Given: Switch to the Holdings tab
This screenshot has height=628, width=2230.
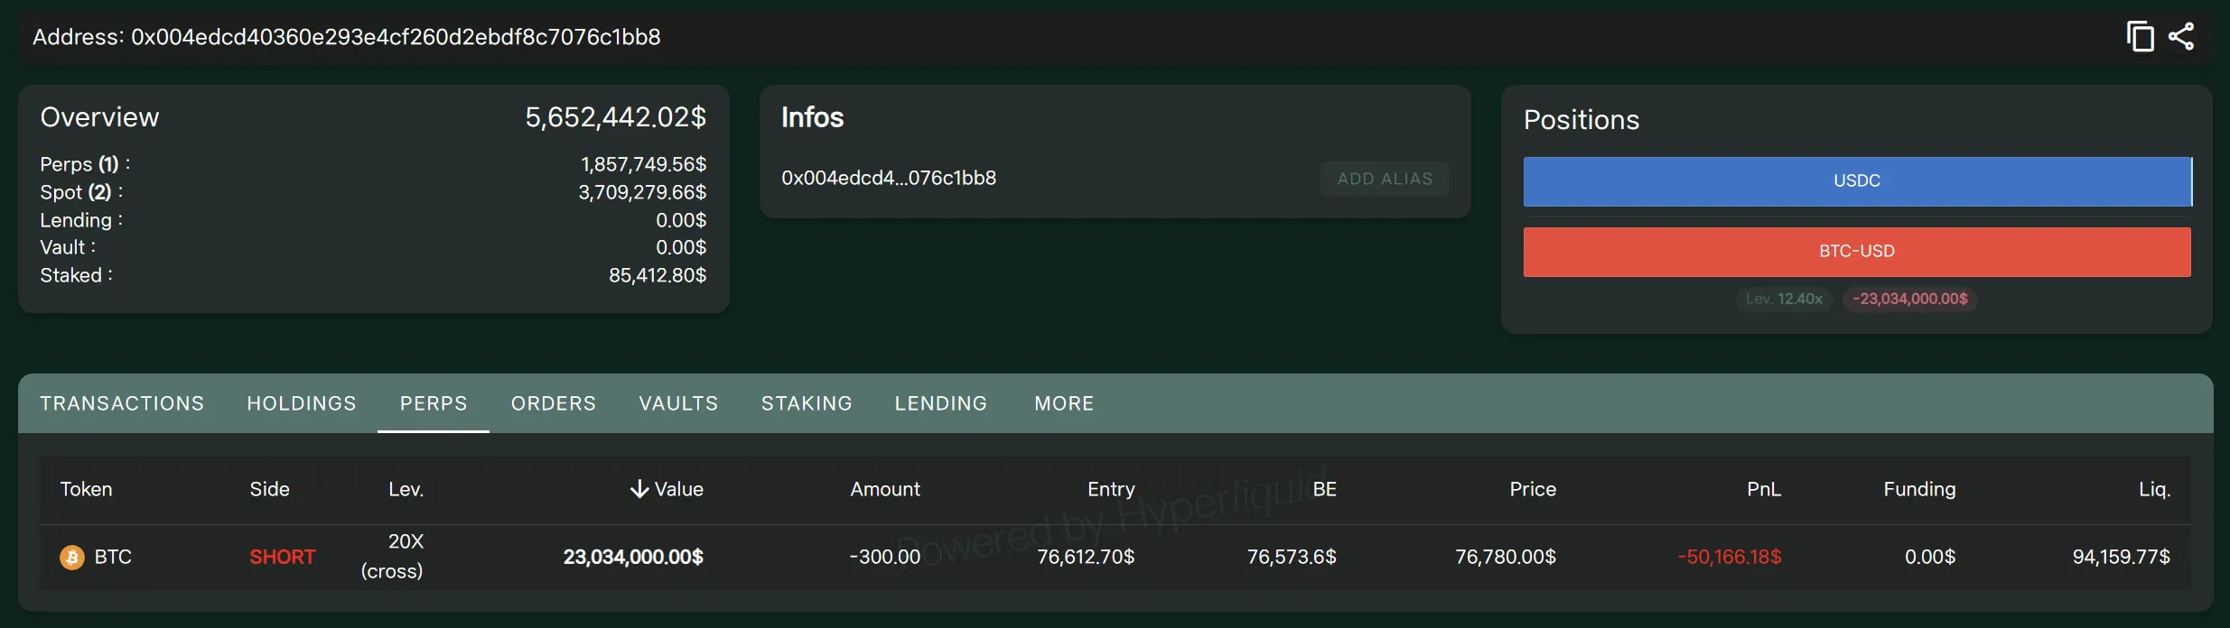Looking at the screenshot, I should 302,403.
